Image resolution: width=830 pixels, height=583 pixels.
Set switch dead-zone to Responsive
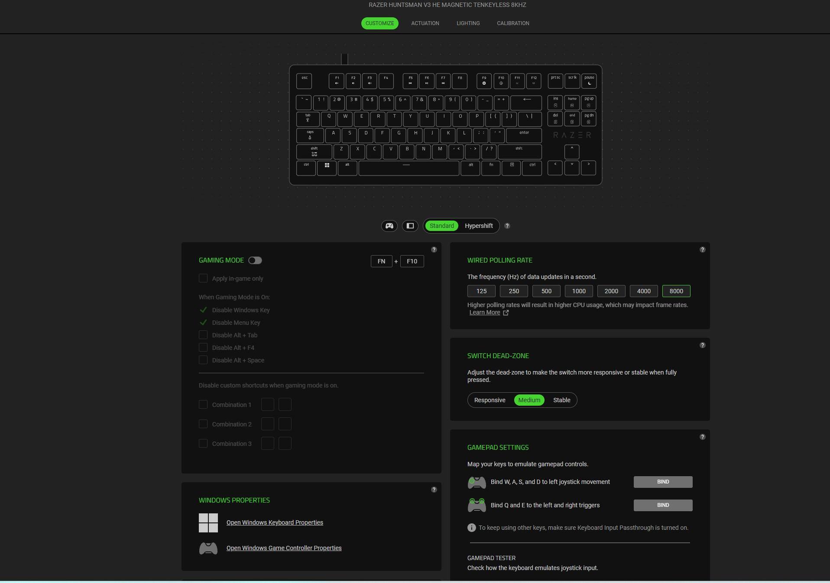(x=490, y=400)
